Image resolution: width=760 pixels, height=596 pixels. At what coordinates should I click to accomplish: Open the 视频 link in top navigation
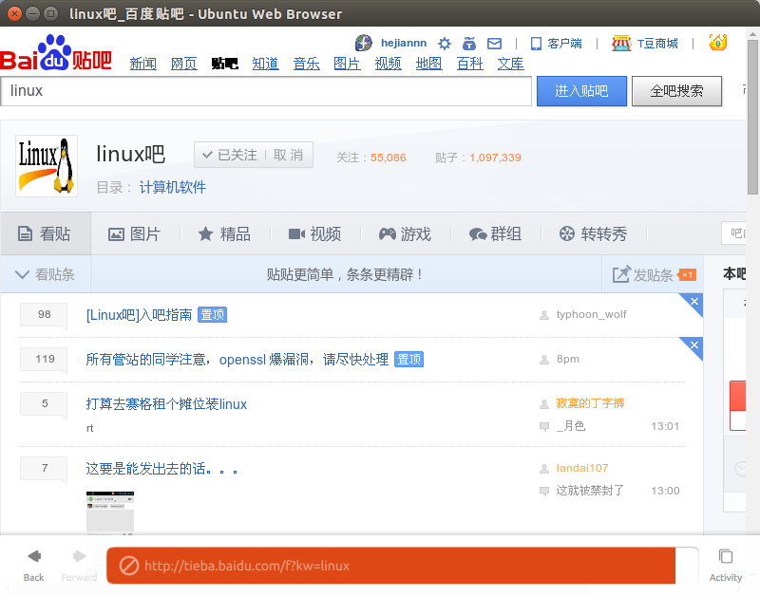[x=388, y=64]
